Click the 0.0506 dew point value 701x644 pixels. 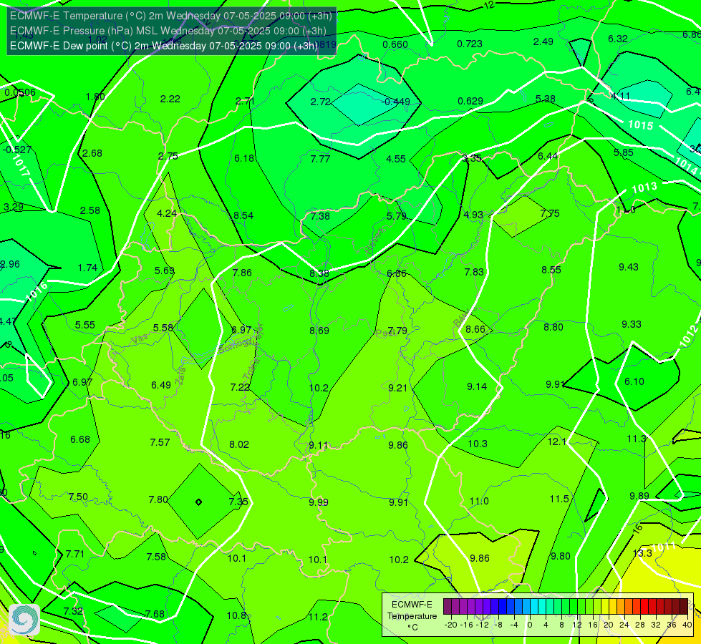tap(19, 92)
